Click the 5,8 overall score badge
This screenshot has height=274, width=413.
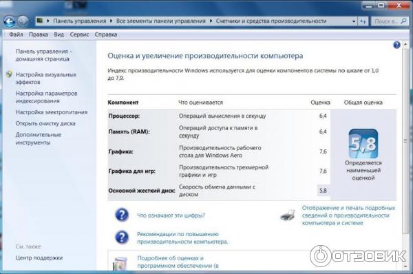tap(363, 144)
